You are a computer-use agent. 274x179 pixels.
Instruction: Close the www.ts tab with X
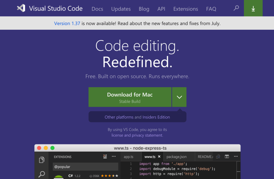click(159, 157)
